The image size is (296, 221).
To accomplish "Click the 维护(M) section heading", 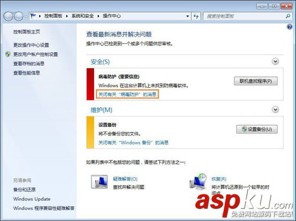I will 101,110.
